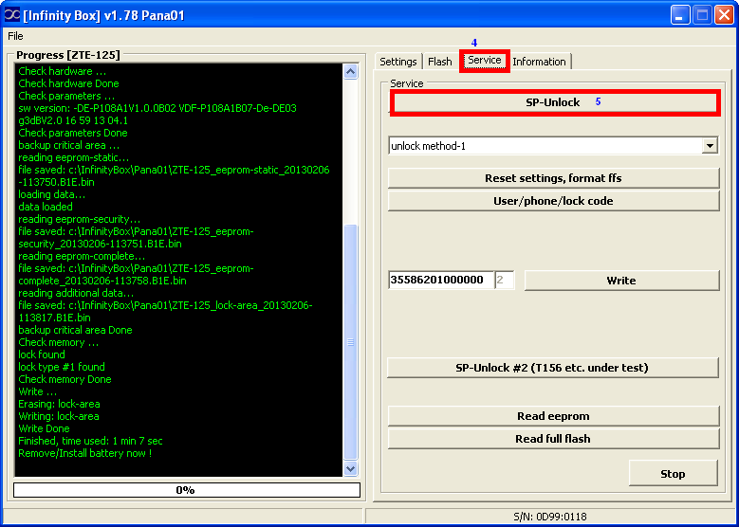Switch to the Settings tab
Screen dimensions: 739x527
398,62
